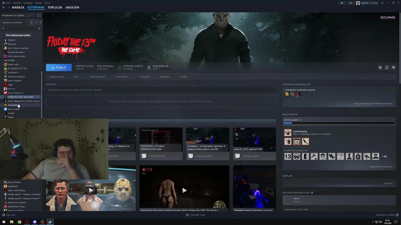Open Rehberler tab
The width and height of the screenshot is (401, 225).
165,77
